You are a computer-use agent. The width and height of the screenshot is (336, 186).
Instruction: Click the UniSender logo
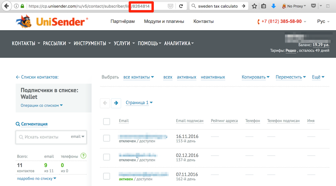[52, 22]
